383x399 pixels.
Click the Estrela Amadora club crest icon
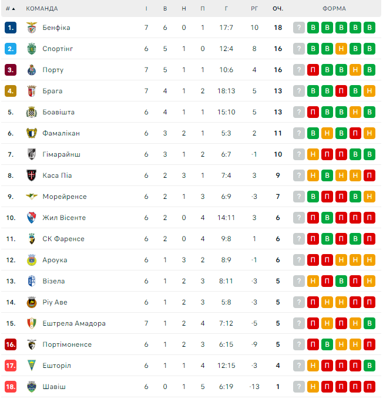coord(32,323)
